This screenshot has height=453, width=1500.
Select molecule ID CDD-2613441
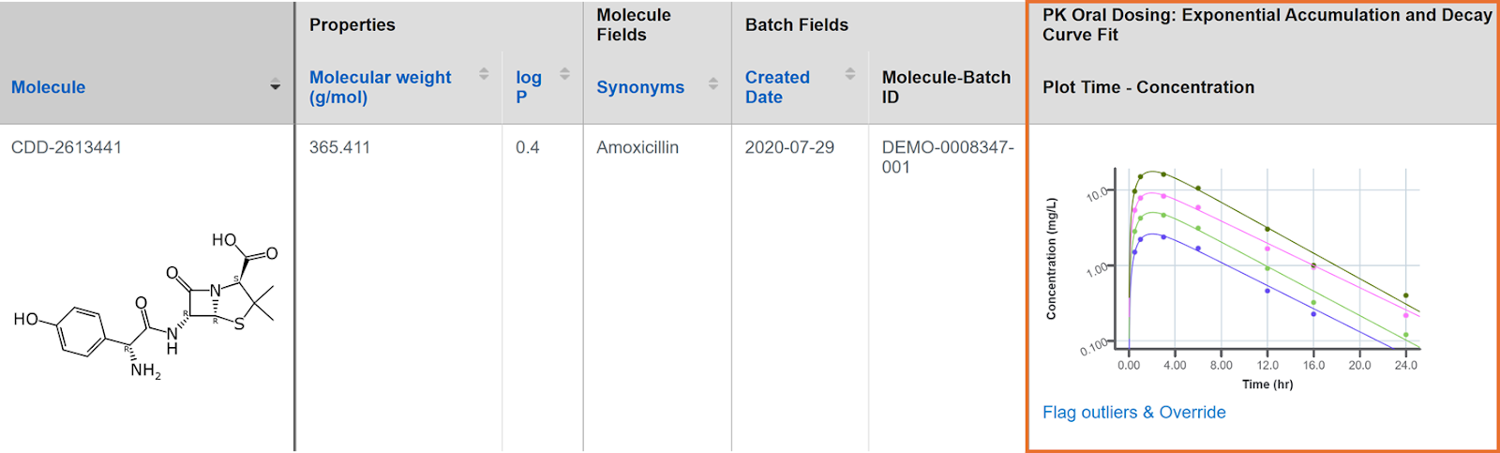(x=67, y=147)
